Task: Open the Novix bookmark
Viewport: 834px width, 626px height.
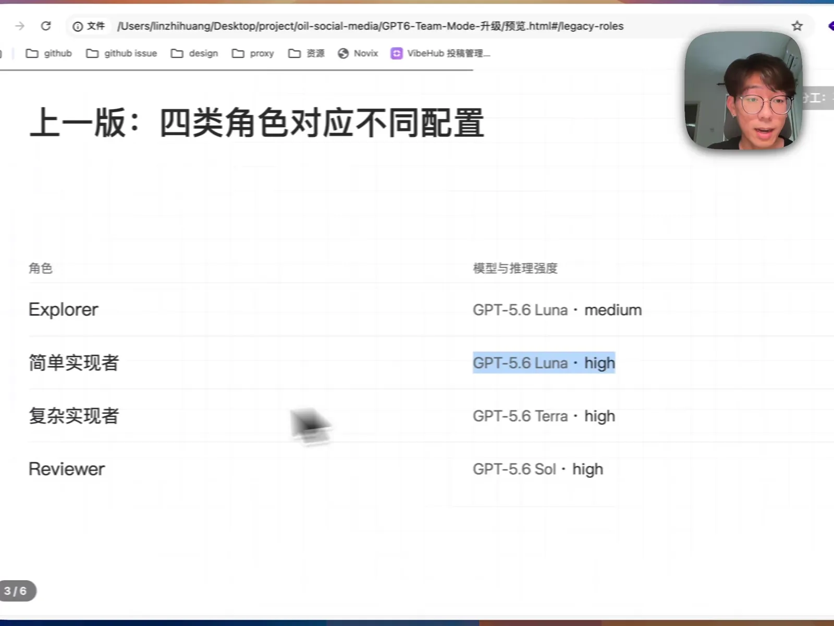Action: coord(358,53)
